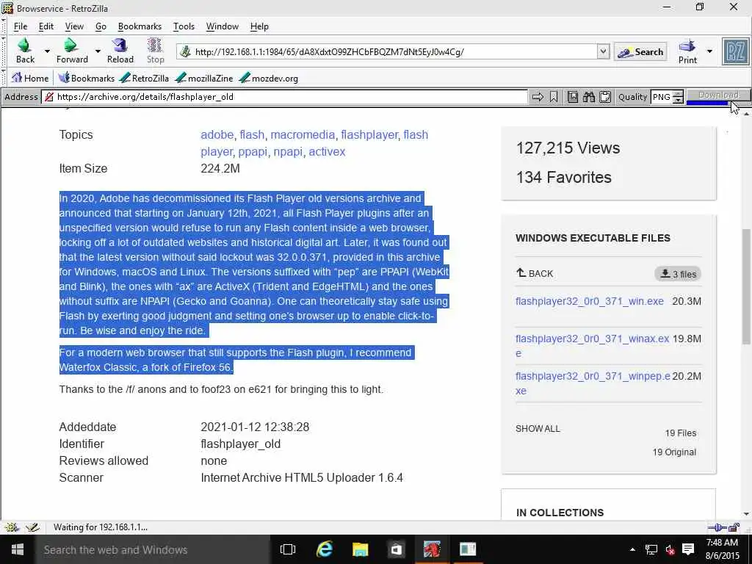Click the npapi topic link
The image size is (752, 564).
[x=288, y=151]
